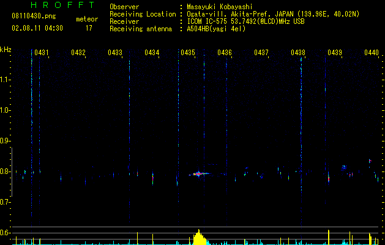The height and width of the screenshot is (245, 385).
Task: Click the 1.1 kHz axis label
Action: click(x=5, y=80)
